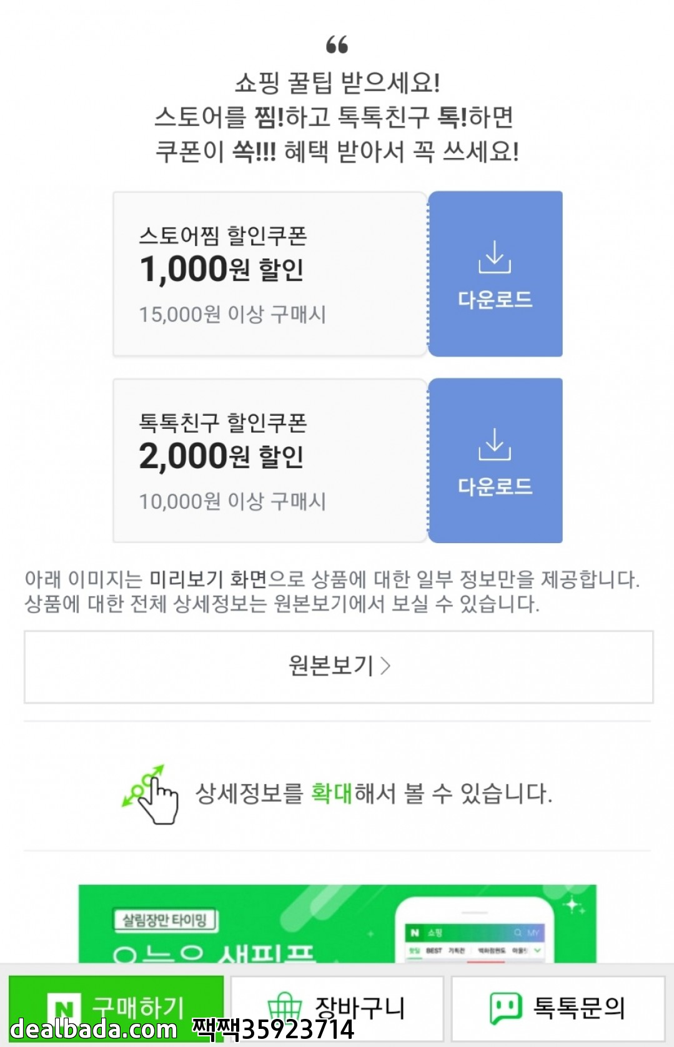Expand the 원본보기 chevron arrow
Image resolution: width=674 pixels, height=1047 pixels.
pos(386,666)
